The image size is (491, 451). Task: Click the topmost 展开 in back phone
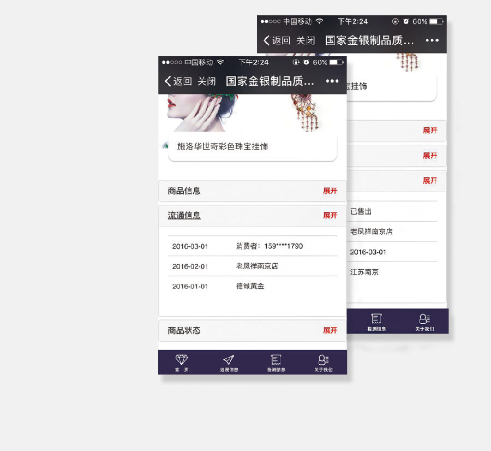coord(430,130)
